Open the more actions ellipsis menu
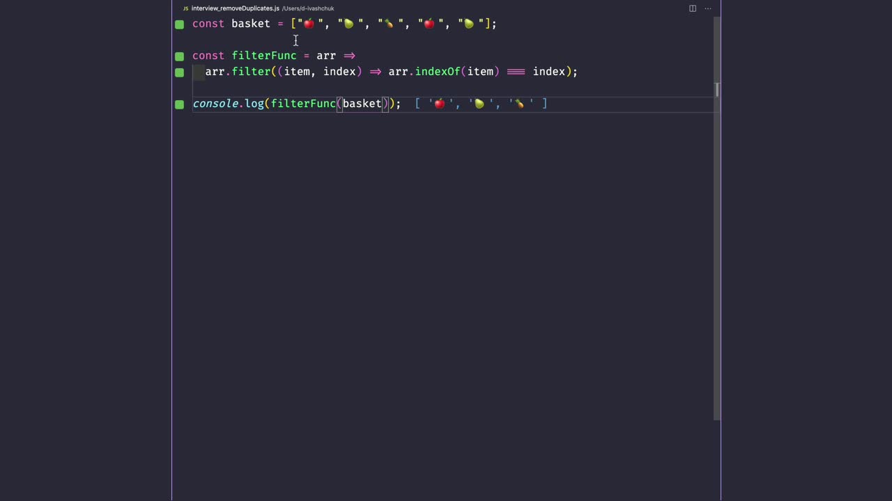Image resolution: width=892 pixels, height=501 pixels. pos(708,8)
